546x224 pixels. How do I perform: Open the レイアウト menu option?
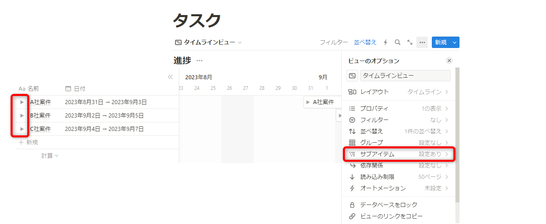(x=399, y=92)
